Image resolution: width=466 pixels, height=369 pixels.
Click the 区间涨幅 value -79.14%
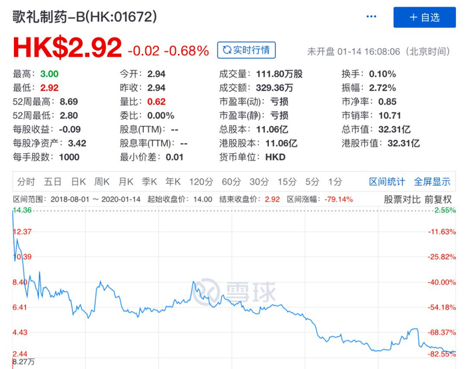(338, 199)
